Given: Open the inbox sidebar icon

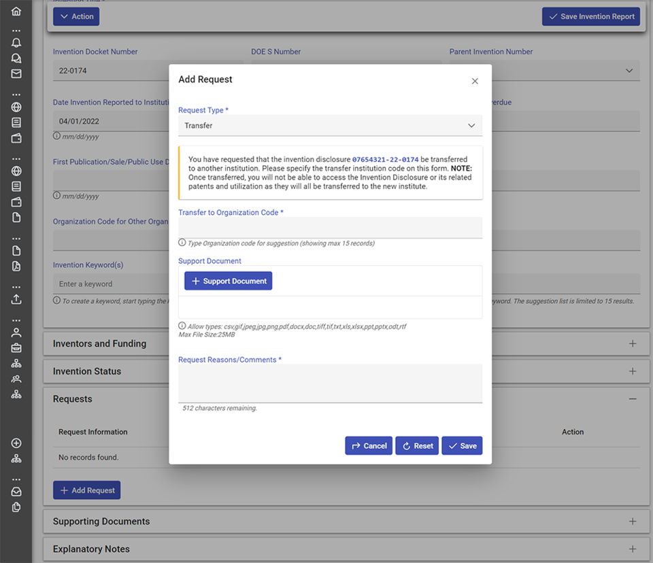Looking at the screenshot, I should pos(16,491).
